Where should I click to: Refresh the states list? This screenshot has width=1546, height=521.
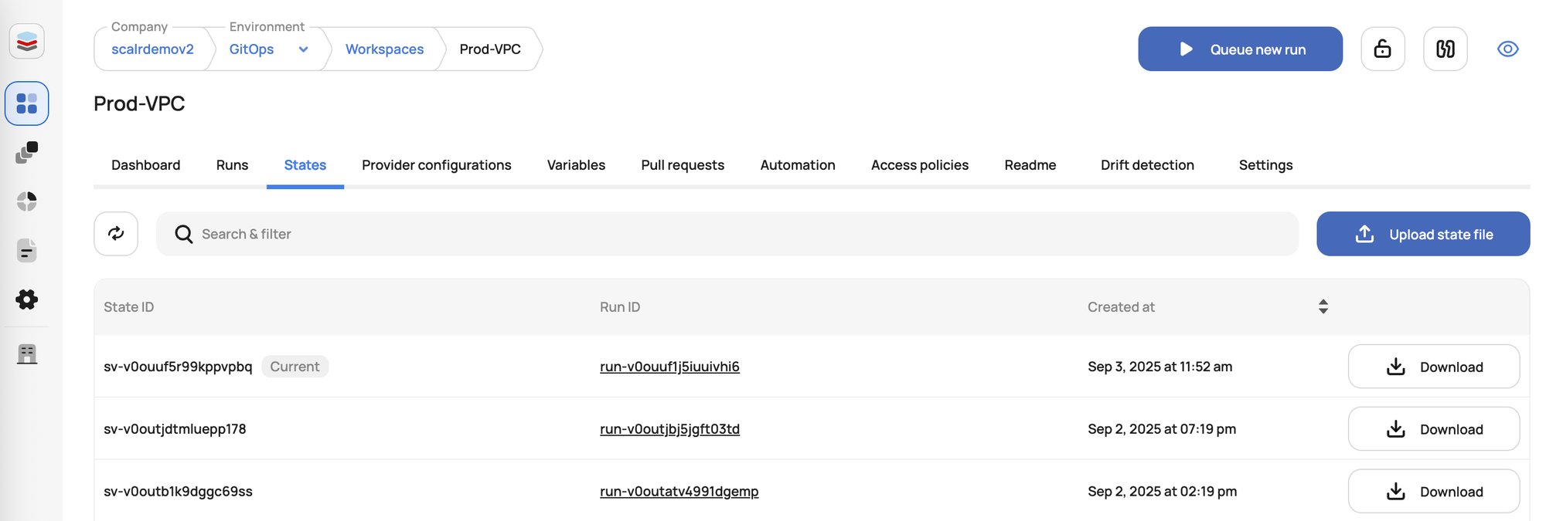[116, 234]
